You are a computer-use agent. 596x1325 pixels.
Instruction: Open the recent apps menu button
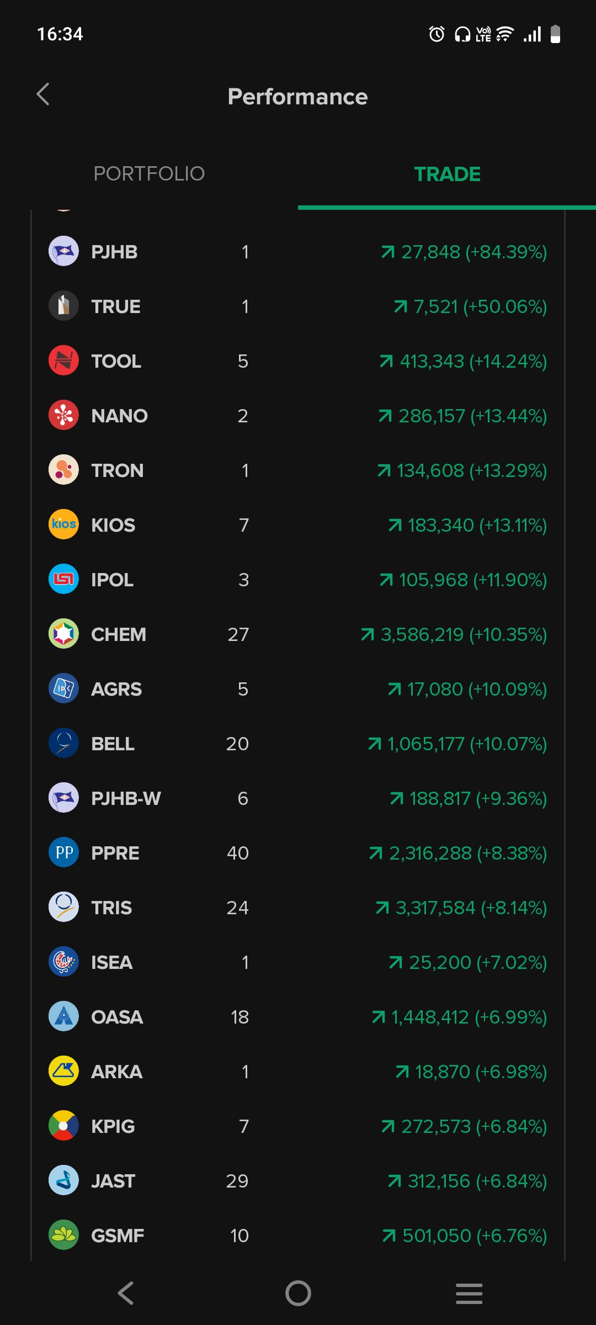[469, 1293]
